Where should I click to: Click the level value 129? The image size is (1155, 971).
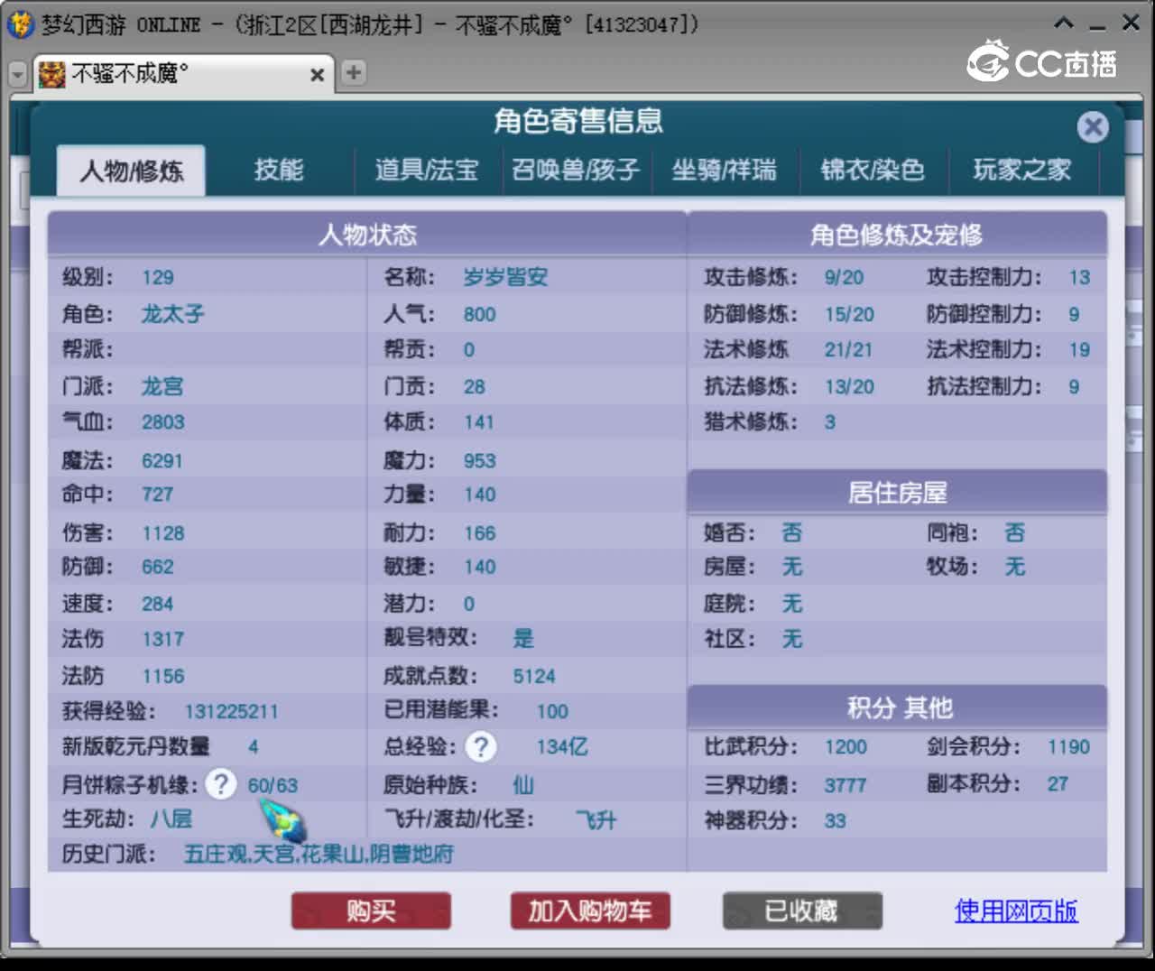[x=158, y=278]
